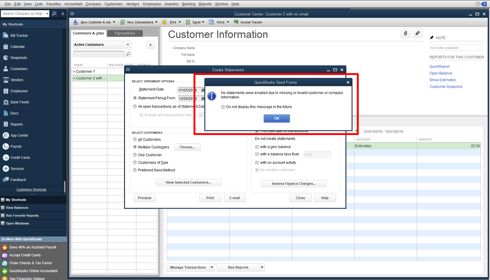
Task: Click Assess Finance Charges button
Action: point(294,184)
